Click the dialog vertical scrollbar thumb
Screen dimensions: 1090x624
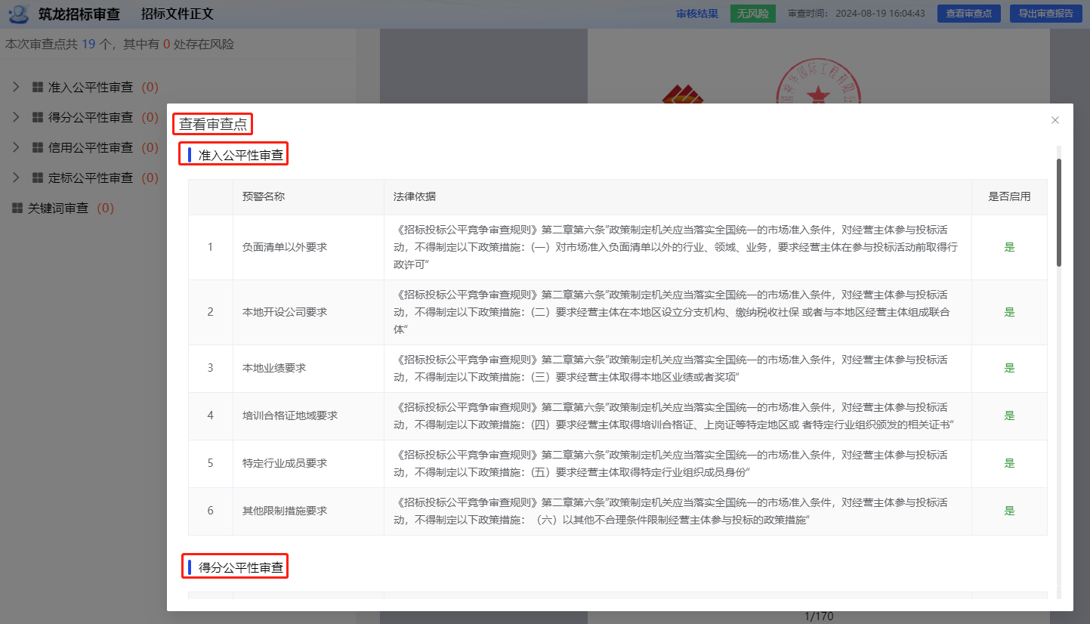1059,212
